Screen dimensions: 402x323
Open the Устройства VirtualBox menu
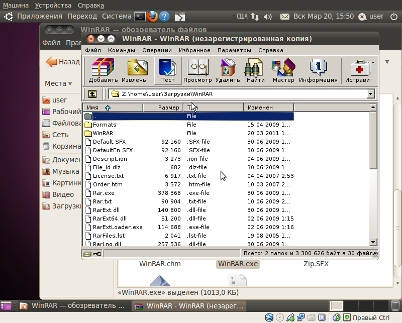point(53,5)
